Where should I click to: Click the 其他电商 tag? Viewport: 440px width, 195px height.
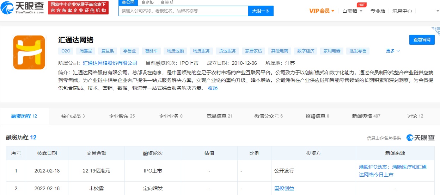pos(280,51)
